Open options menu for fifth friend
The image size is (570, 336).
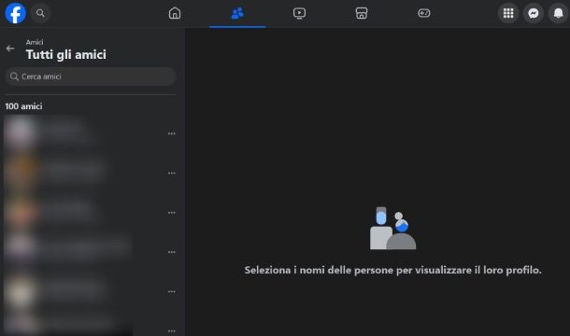tap(172, 292)
